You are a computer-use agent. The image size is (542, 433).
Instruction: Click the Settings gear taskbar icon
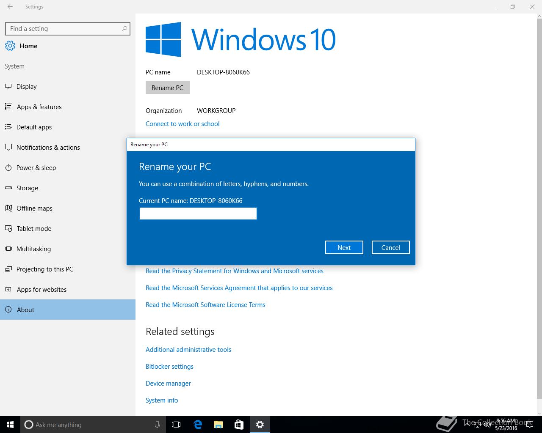click(260, 425)
